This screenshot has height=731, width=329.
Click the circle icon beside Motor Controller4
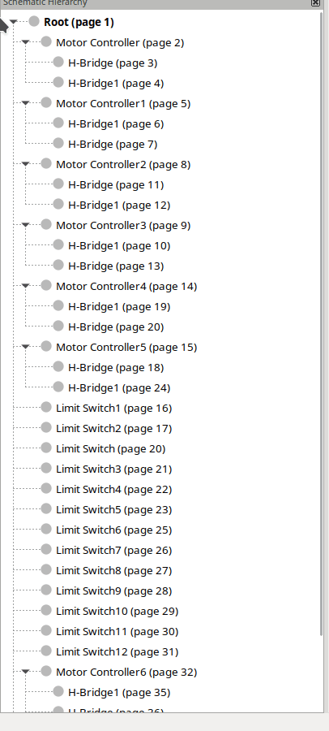(x=46, y=286)
